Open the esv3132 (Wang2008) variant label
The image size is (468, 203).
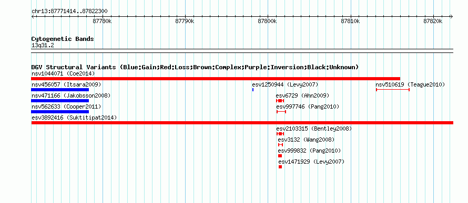[306, 140]
